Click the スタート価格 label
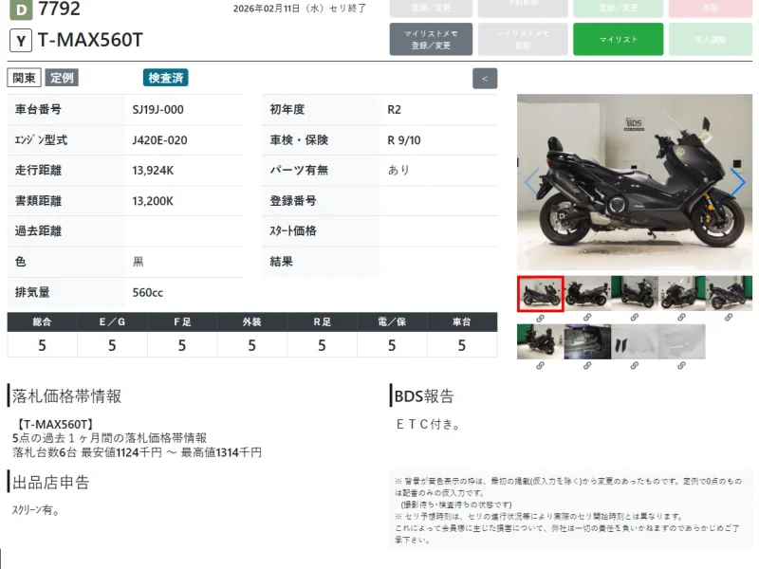Image resolution: width=759 pixels, height=569 pixels. pyautogui.click(x=293, y=231)
